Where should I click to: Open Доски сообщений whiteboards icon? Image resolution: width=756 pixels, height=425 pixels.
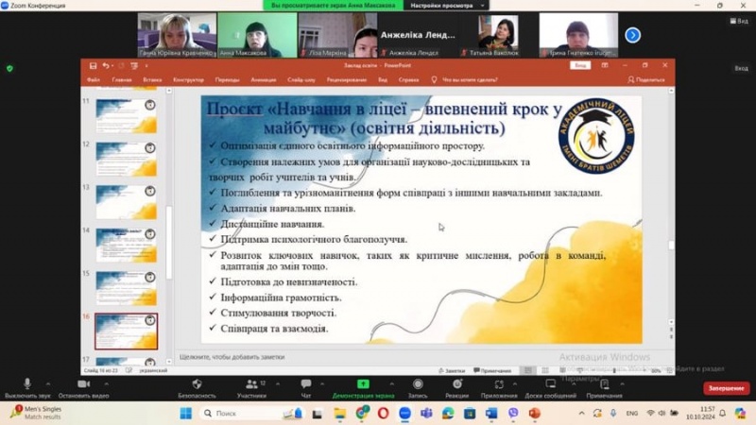point(551,386)
